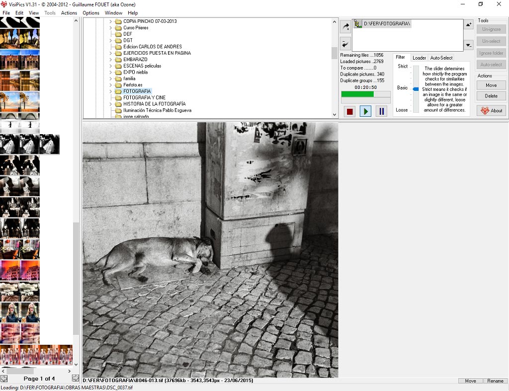Click the folder icon of Edicion CARLOS DE ANDRES
This screenshot has height=391, width=509.
coord(118,47)
